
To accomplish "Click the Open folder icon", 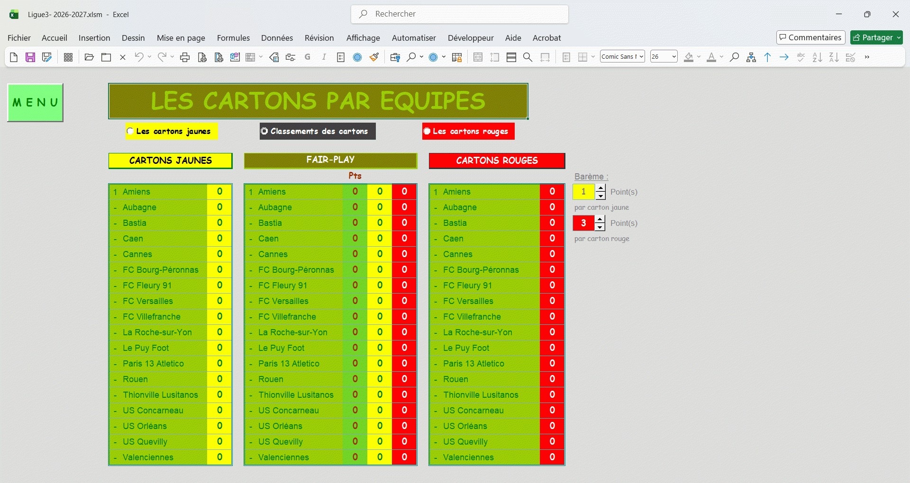I will [x=89, y=57].
